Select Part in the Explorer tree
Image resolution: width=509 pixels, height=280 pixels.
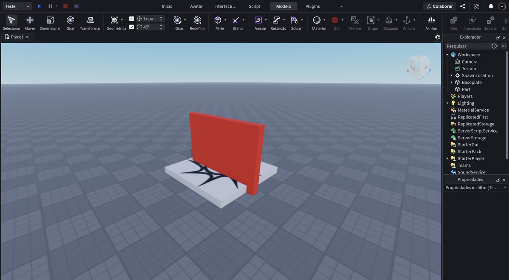point(466,89)
